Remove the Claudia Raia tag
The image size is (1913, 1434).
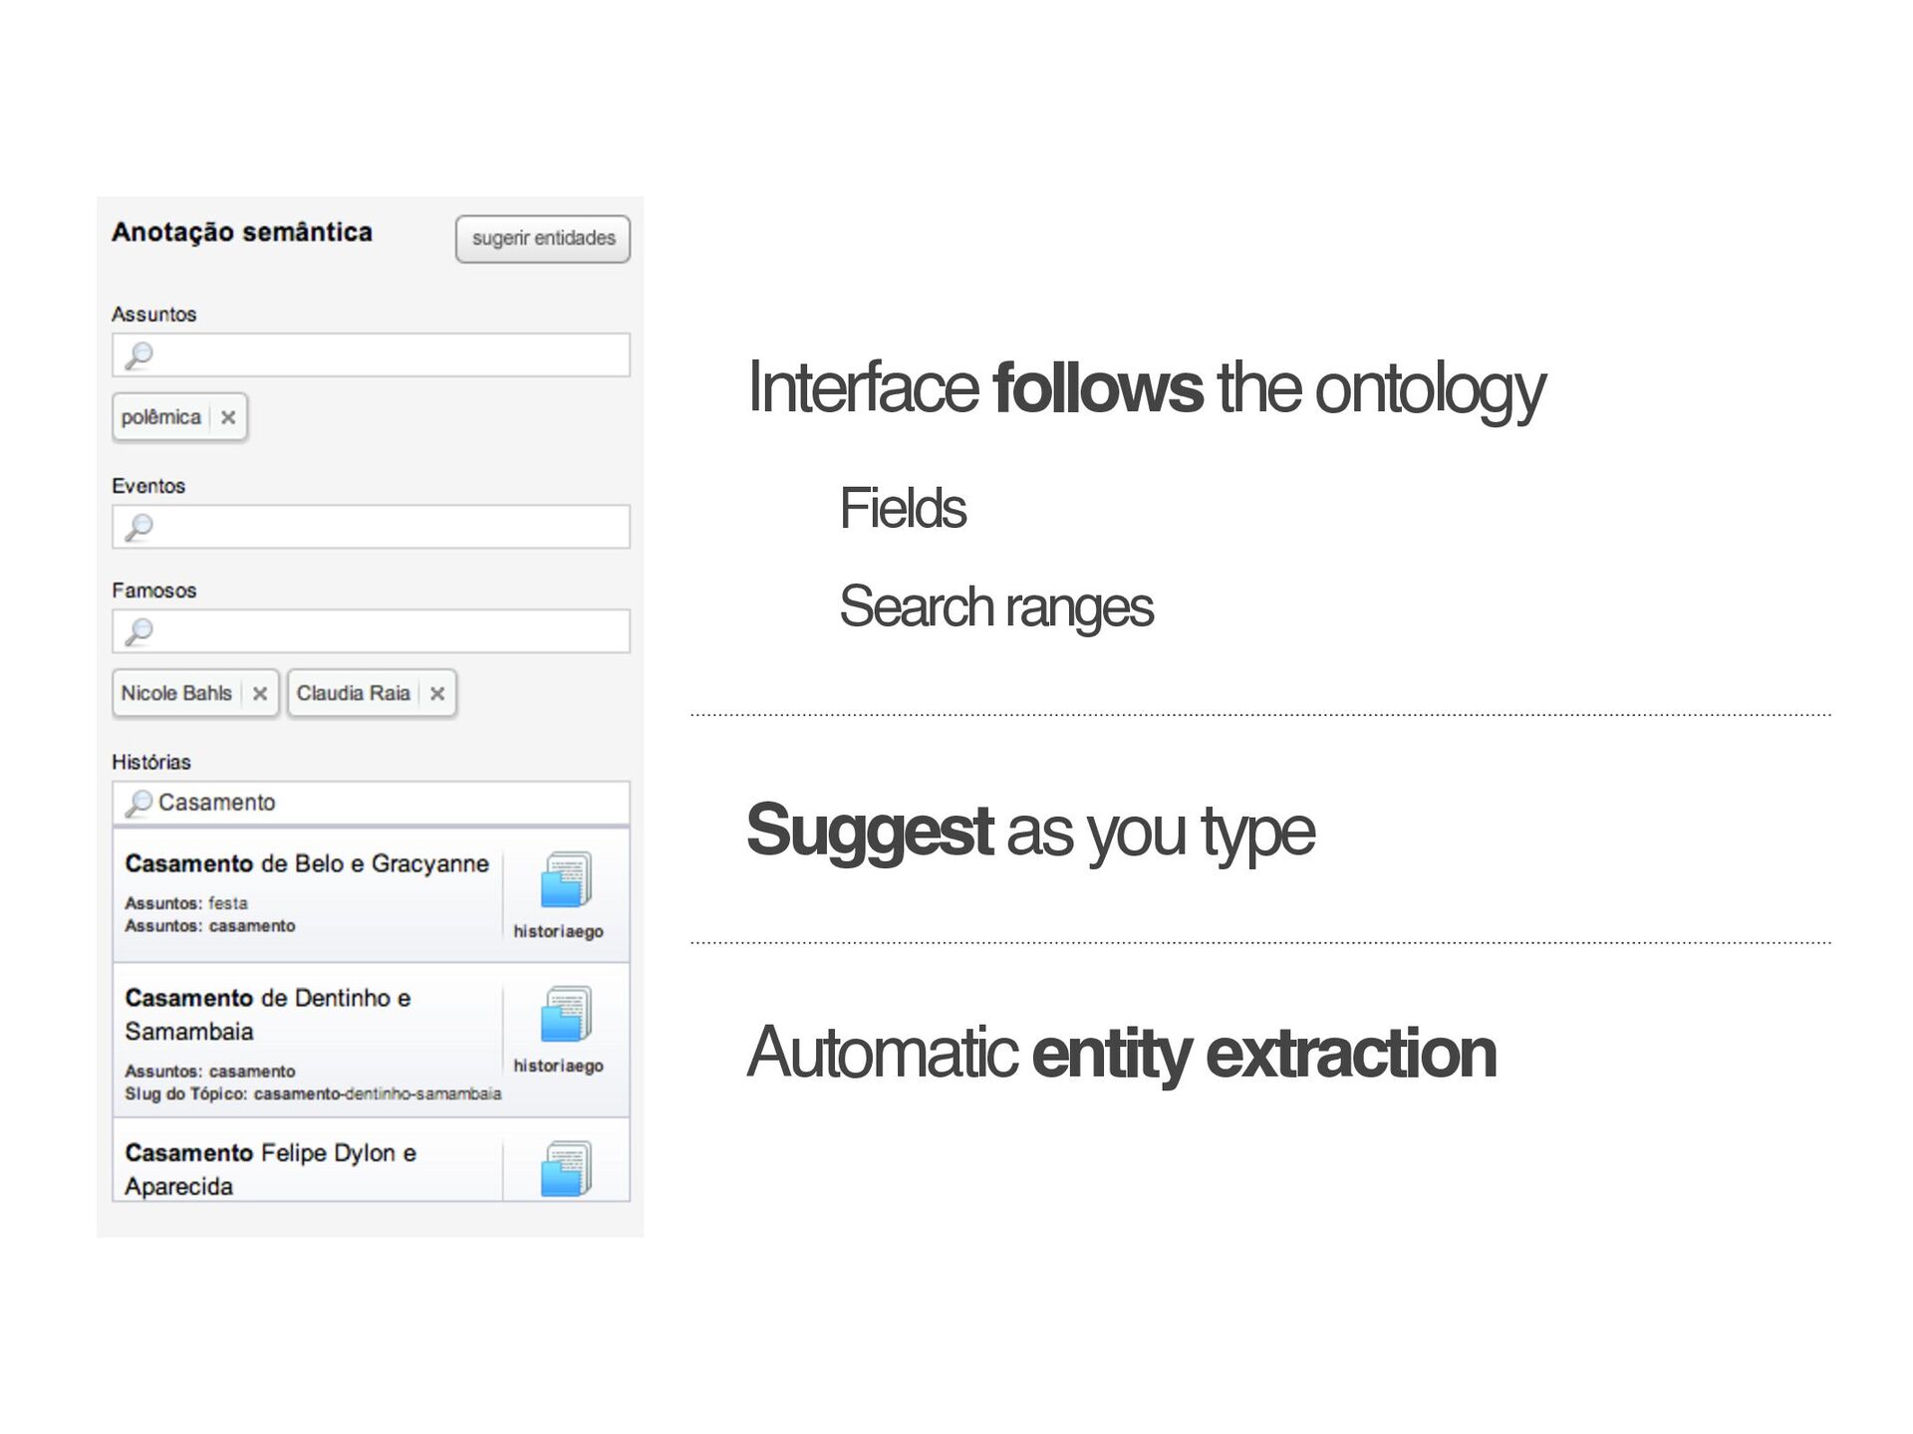(436, 694)
